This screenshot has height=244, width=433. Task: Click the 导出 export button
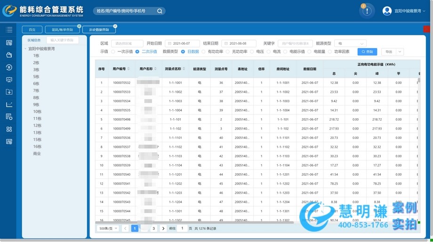click(x=389, y=52)
